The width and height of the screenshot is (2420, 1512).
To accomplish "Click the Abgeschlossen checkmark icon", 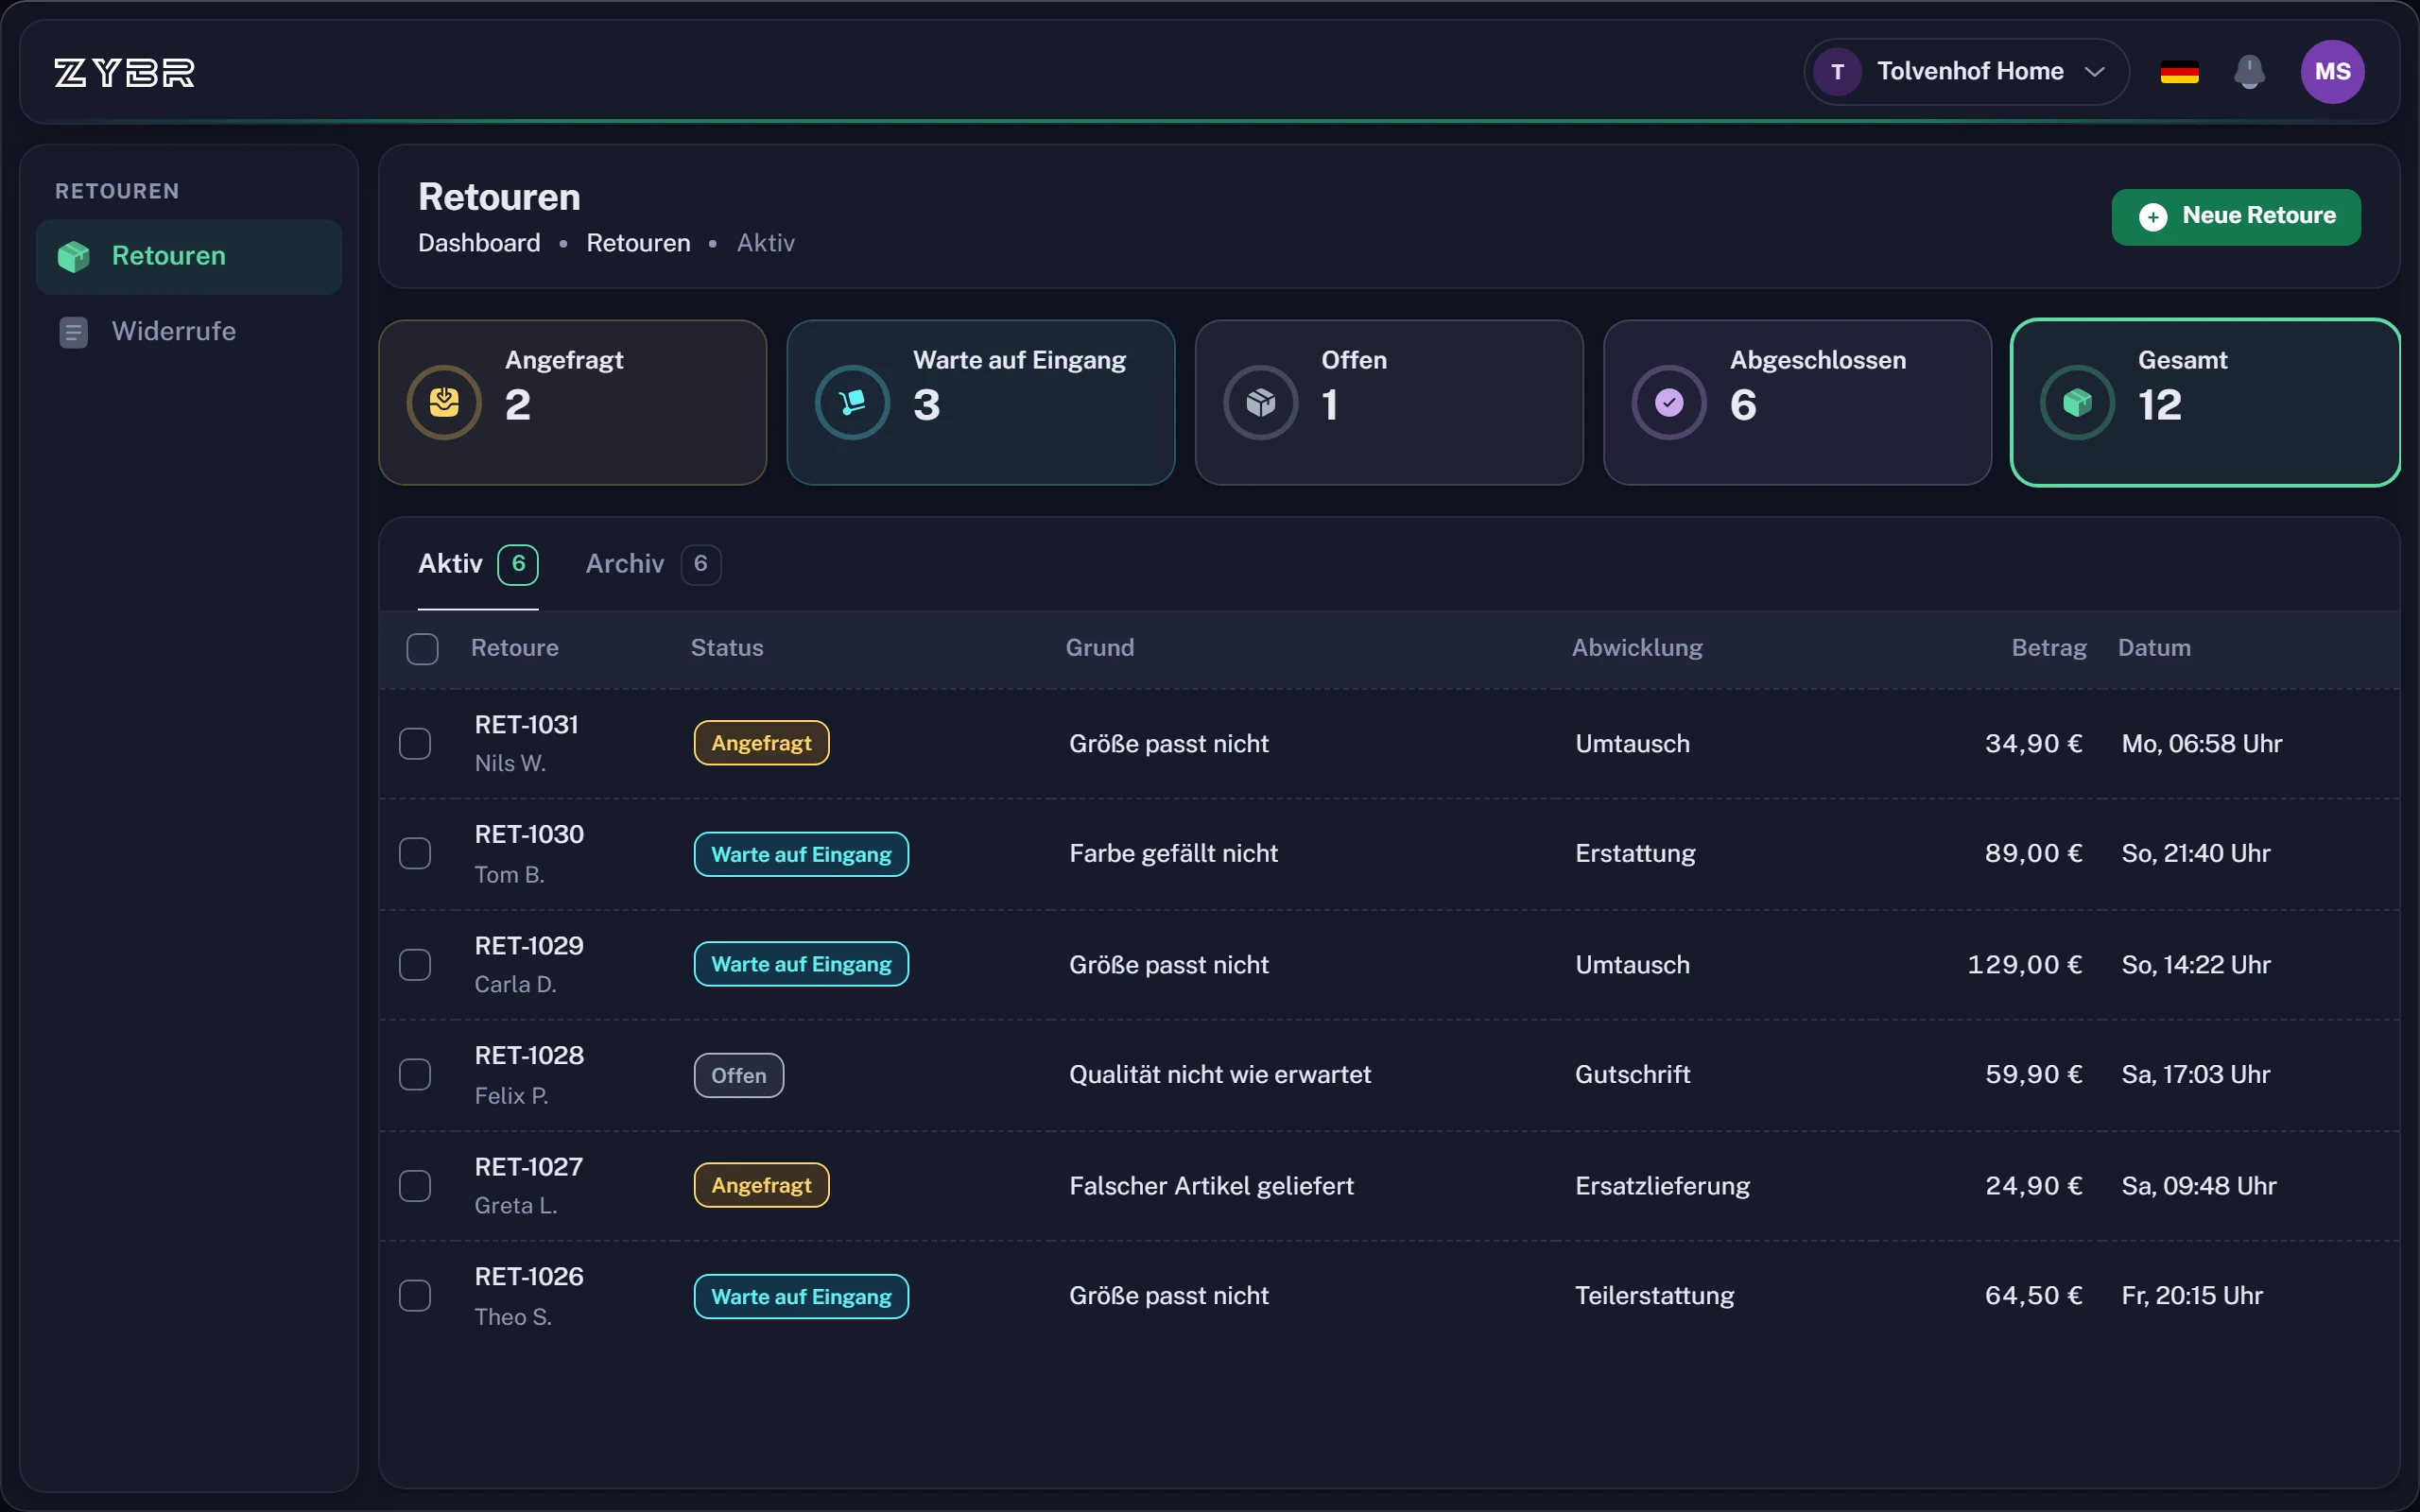I will pos(1669,402).
